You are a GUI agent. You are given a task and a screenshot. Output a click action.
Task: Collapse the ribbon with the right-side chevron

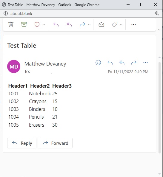(159, 30)
